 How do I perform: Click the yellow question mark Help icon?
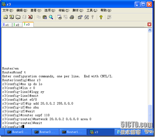coord(101,17)
